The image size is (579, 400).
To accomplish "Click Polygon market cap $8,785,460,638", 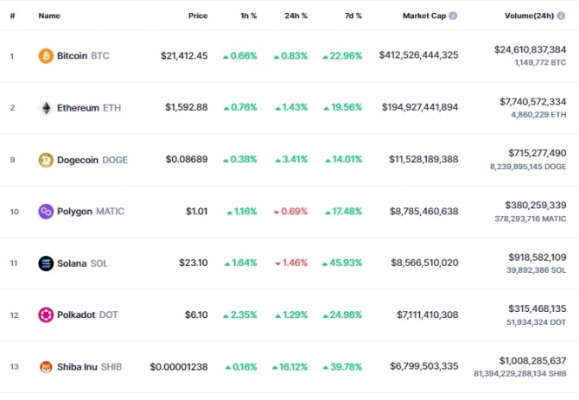I will coord(424,212).
